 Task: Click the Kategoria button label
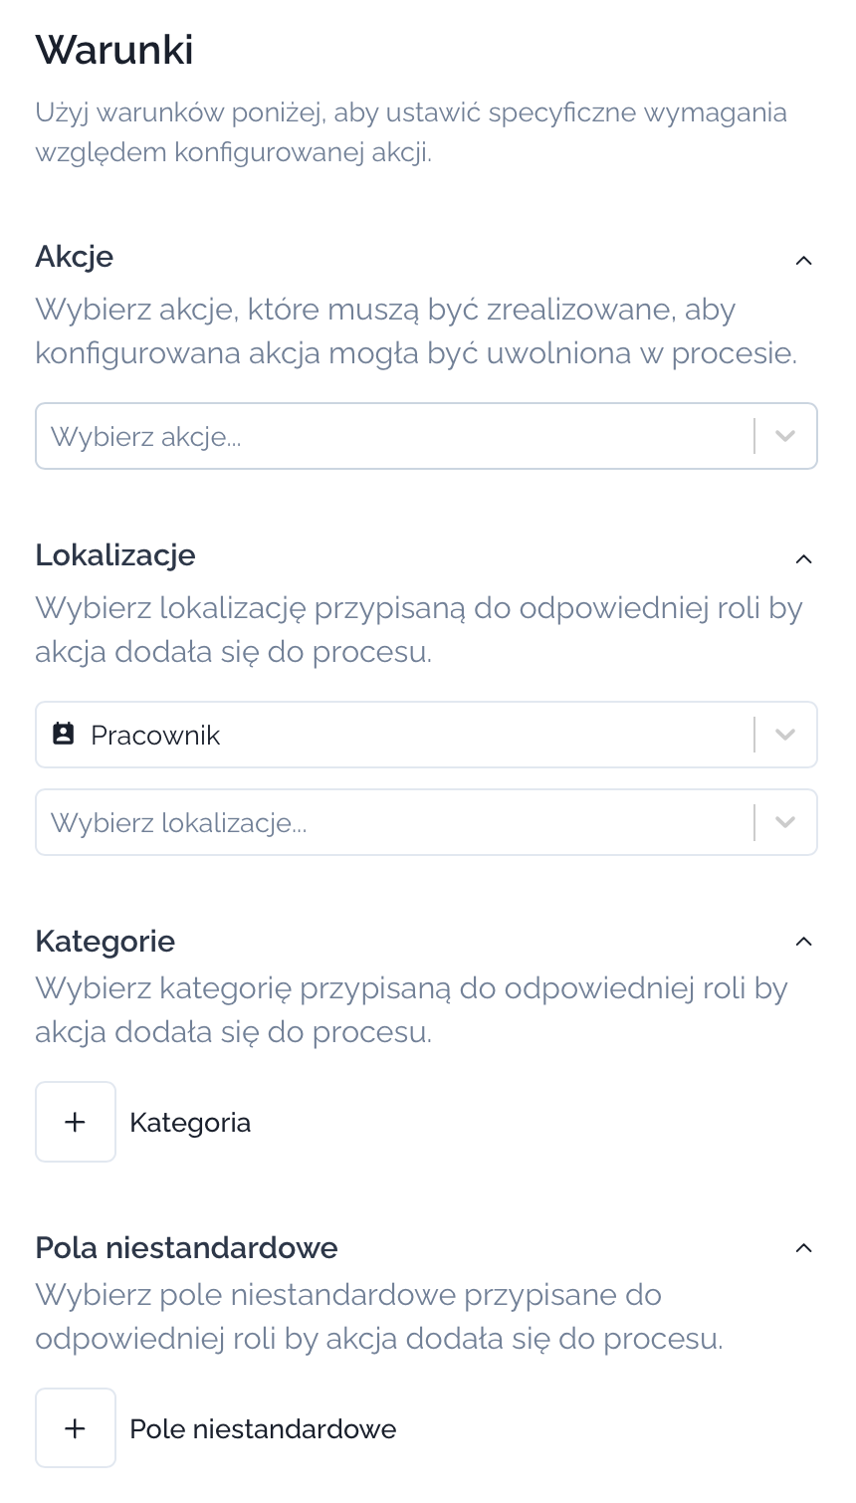pyautogui.click(x=190, y=1123)
